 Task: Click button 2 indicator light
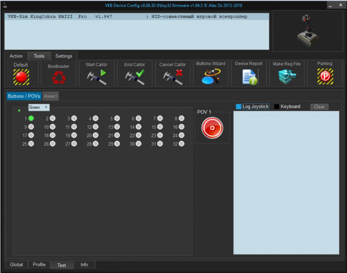(x=52, y=118)
